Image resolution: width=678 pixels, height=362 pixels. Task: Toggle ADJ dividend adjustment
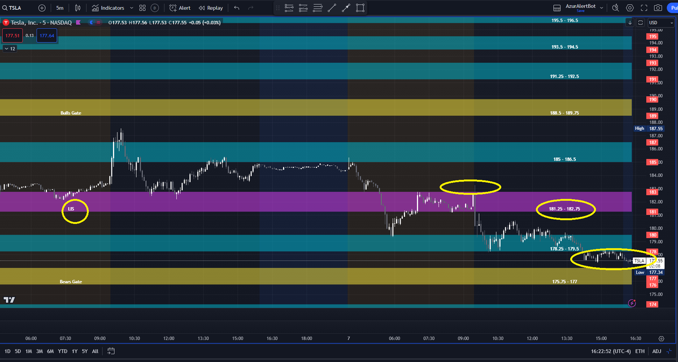coord(657,351)
